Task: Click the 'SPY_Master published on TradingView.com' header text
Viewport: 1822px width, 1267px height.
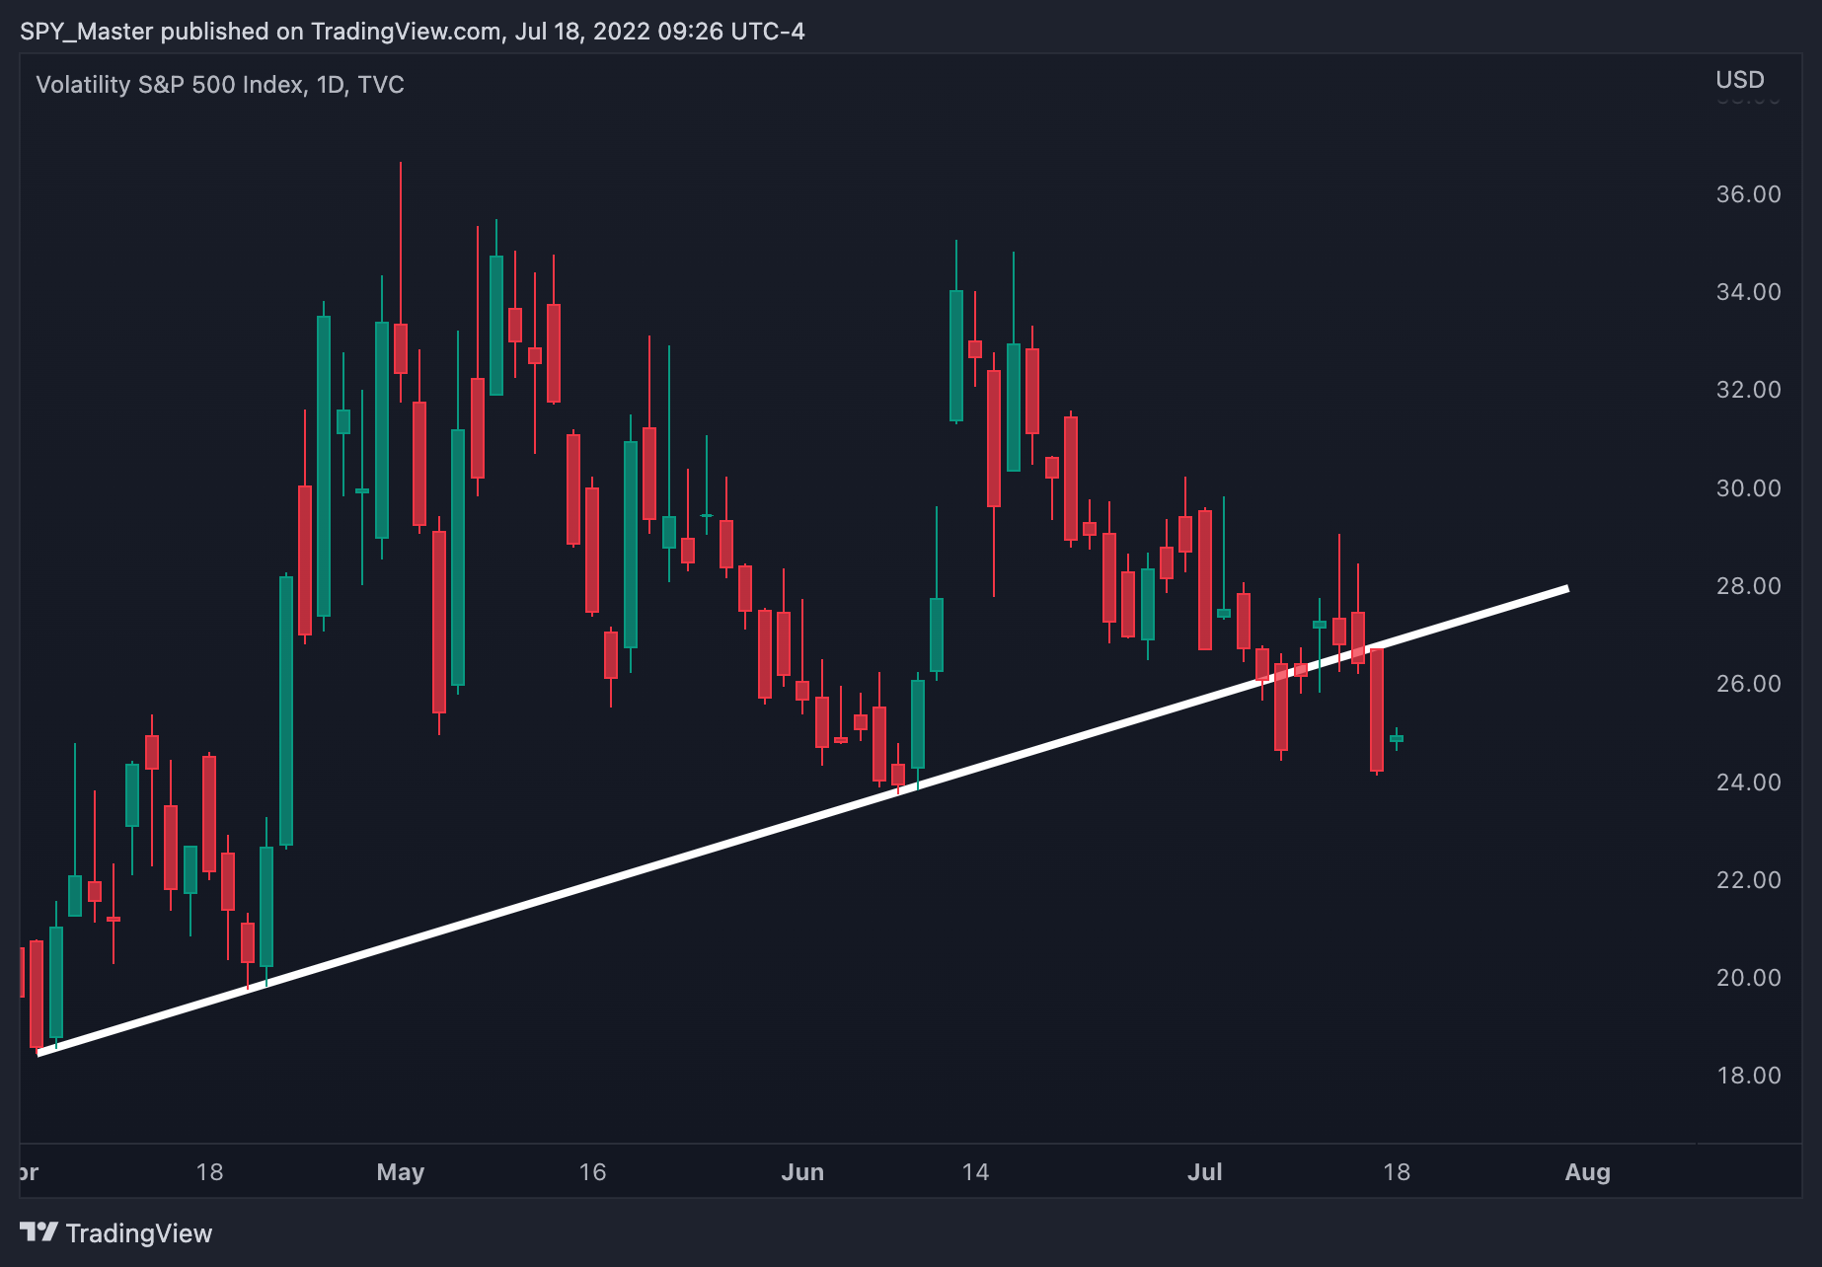Action: click(x=261, y=32)
